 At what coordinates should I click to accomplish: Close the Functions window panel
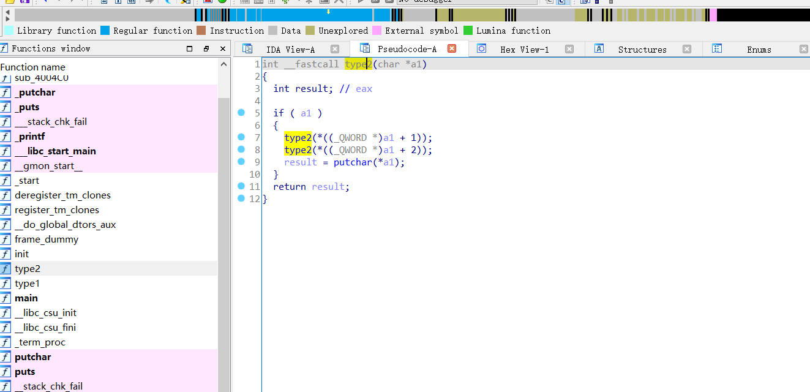(x=223, y=48)
